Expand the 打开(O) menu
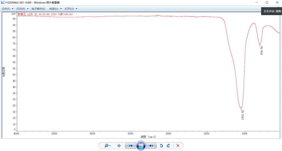This screenshot has width=282, height=151. 71,9
